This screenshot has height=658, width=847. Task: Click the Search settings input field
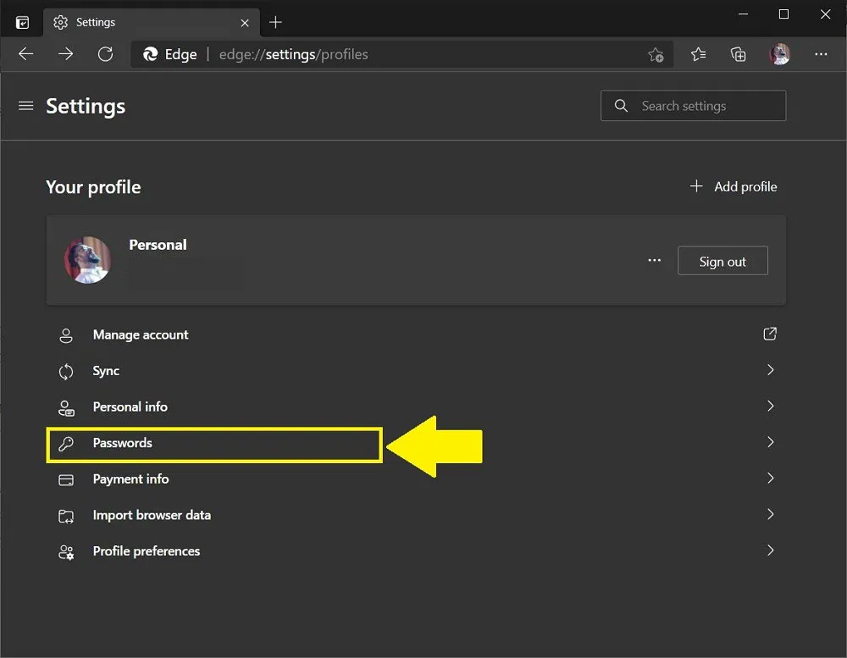tap(693, 106)
